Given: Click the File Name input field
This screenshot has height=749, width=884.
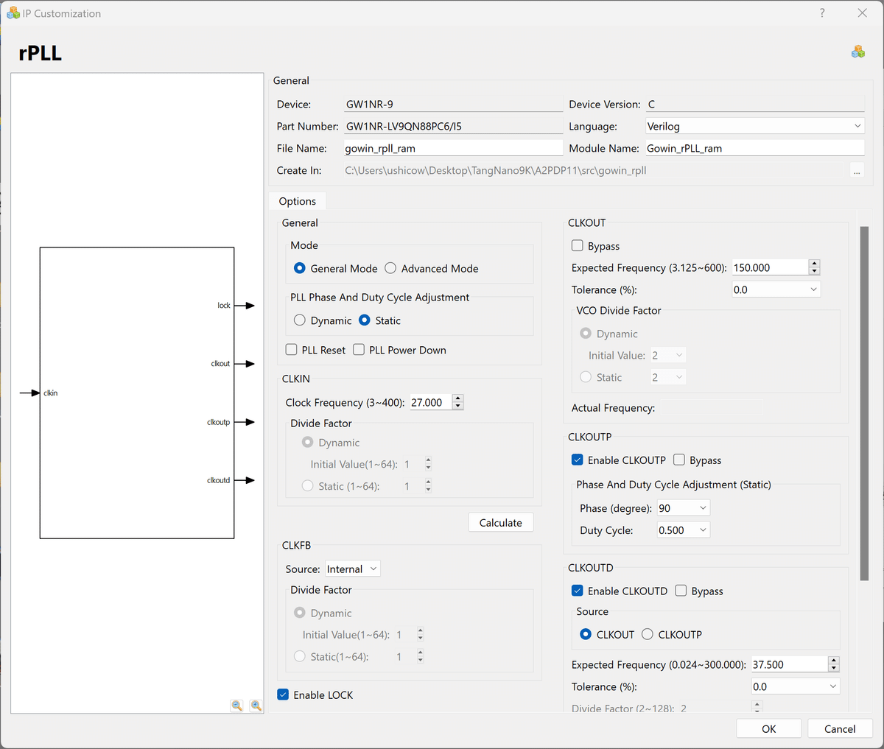Looking at the screenshot, I should point(452,149).
